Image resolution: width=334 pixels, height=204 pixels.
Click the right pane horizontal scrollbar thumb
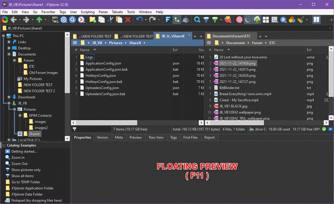(x=237, y=123)
